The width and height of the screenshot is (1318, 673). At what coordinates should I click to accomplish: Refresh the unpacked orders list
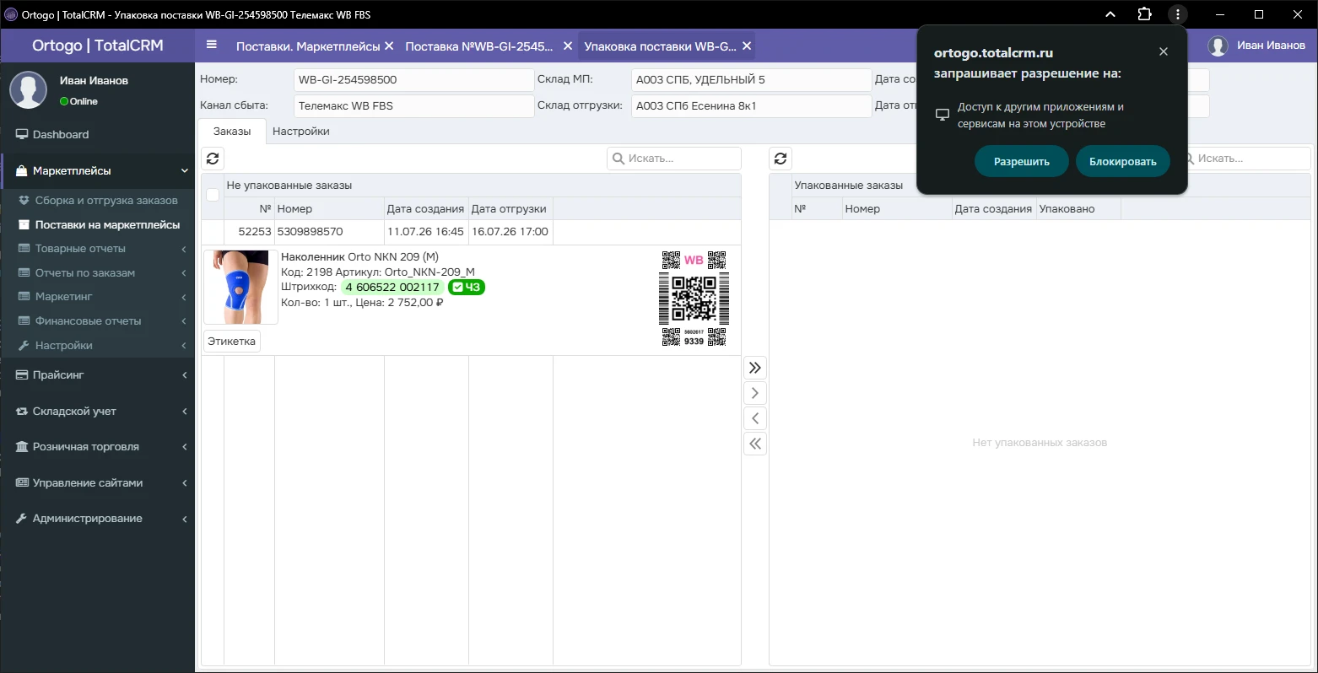213,159
